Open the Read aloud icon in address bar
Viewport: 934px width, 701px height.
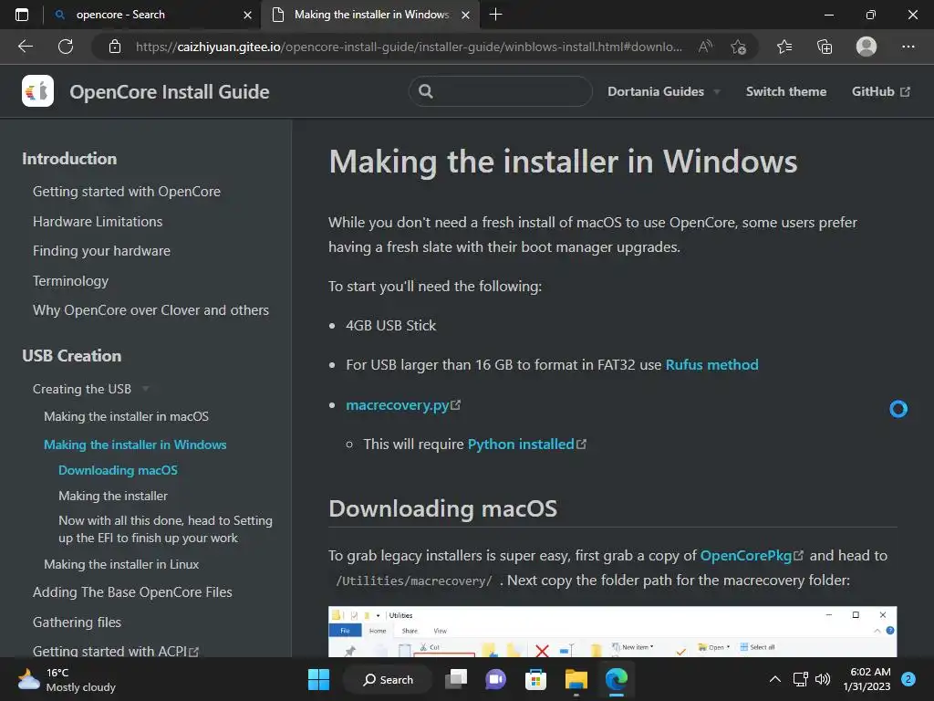[x=705, y=47]
